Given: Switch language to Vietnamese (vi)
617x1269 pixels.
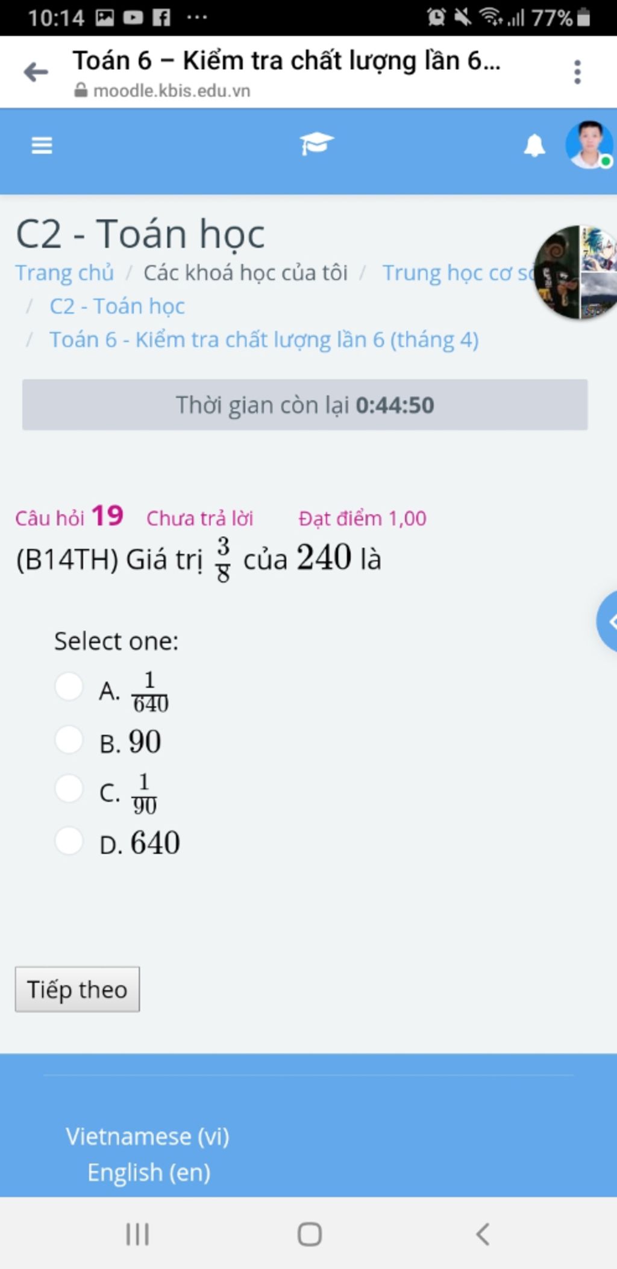Looking at the screenshot, I should [x=148, y=1136].
